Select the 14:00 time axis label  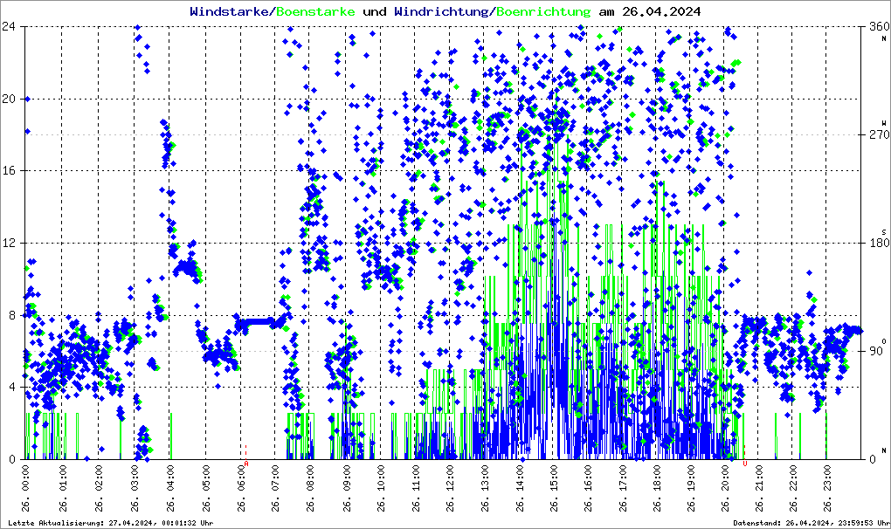point(520,489)
